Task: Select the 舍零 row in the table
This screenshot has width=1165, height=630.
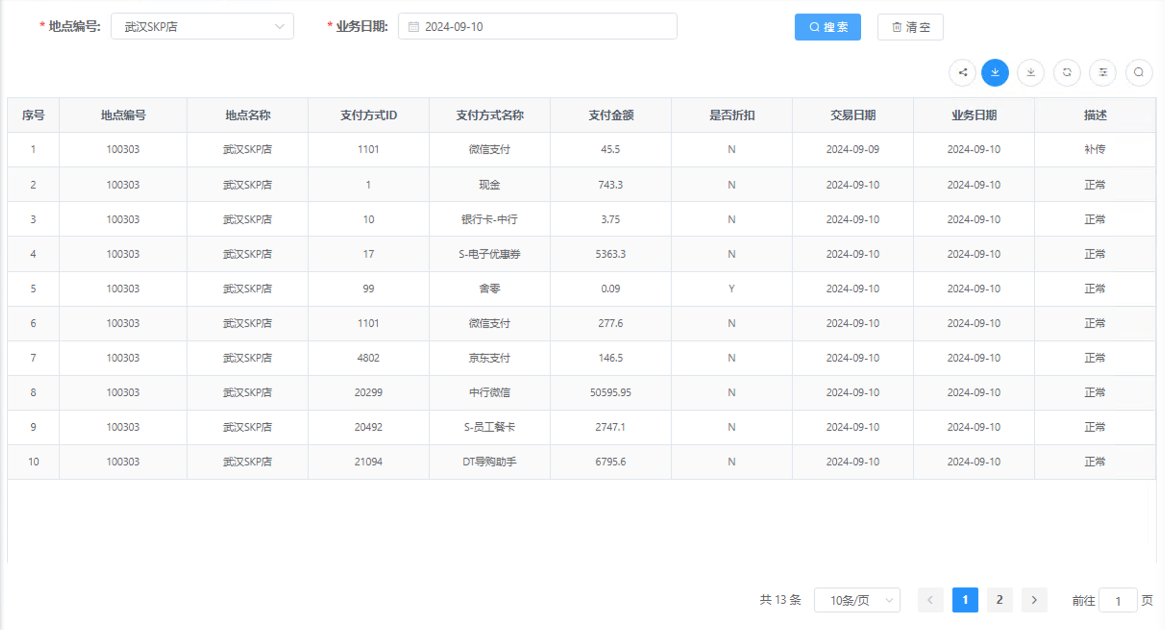Action: coord(489,289)
